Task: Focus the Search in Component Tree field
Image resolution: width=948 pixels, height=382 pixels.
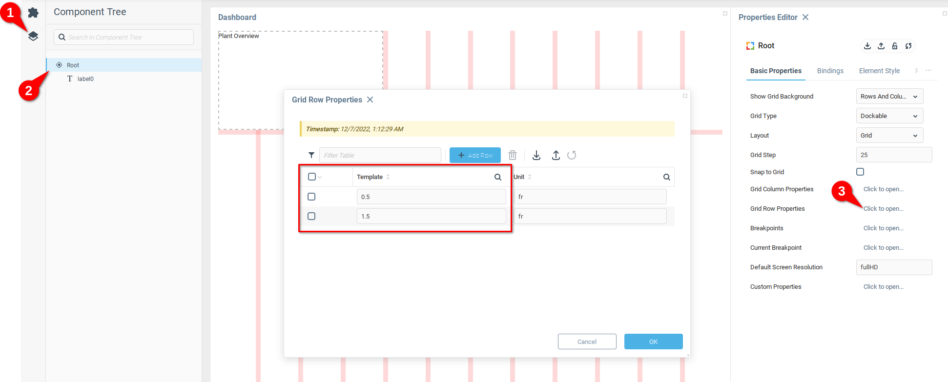Action: pyautogui.click(x=124, y=37)
